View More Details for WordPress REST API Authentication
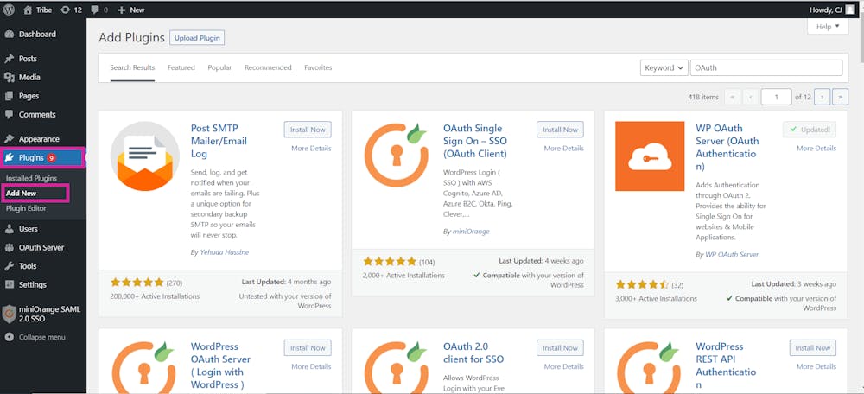Image resolution: width=864 pixels, height=394 pixels. pyautogui.click(x=816, y=366)
